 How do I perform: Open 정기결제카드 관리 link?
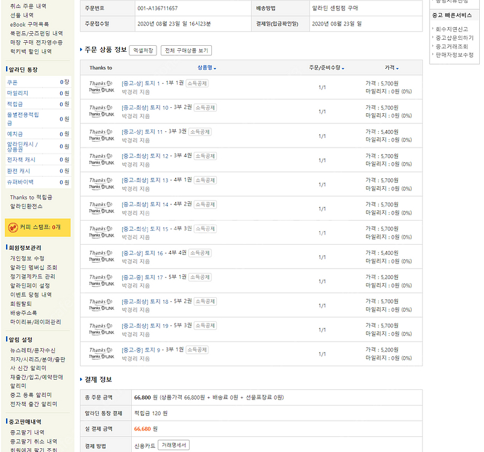click(33, 277)
